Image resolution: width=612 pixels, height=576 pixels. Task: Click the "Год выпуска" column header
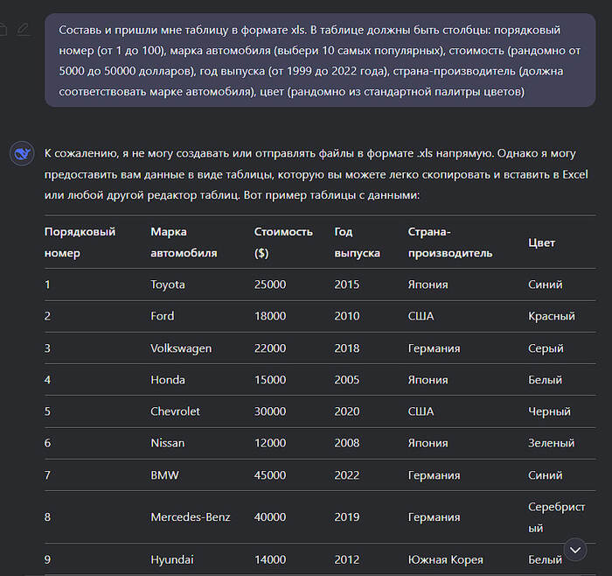[x=357, y=242]
